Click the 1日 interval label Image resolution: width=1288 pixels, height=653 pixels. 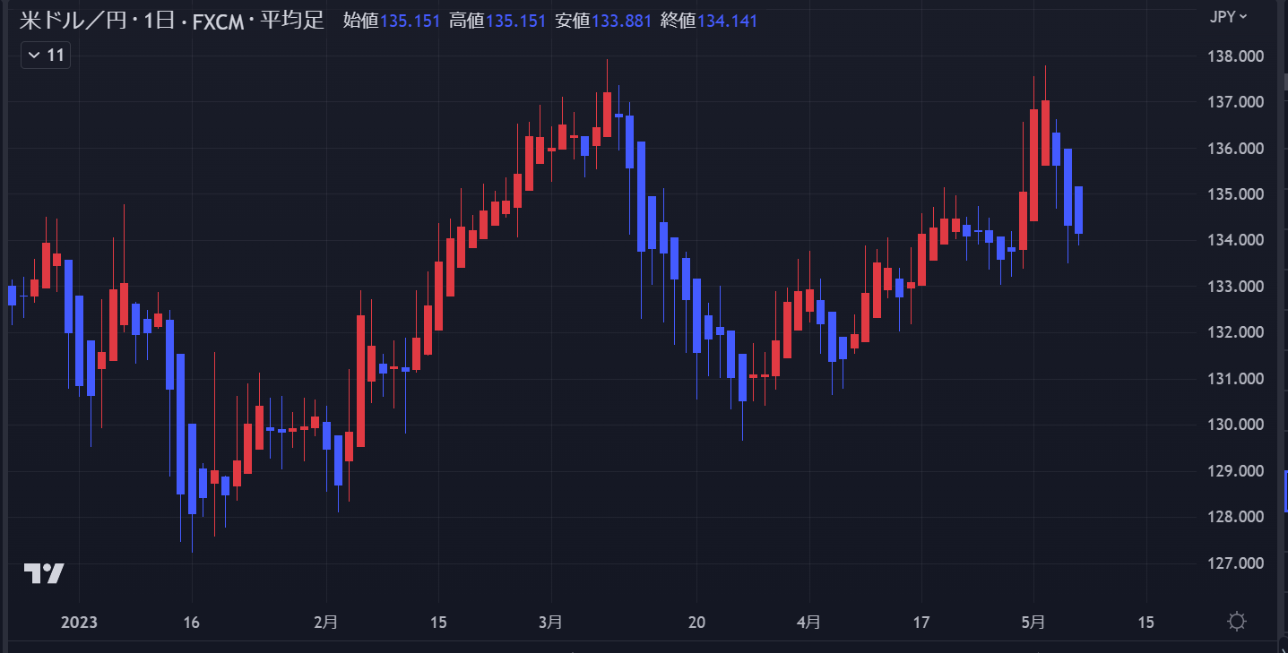click(161, 21)
